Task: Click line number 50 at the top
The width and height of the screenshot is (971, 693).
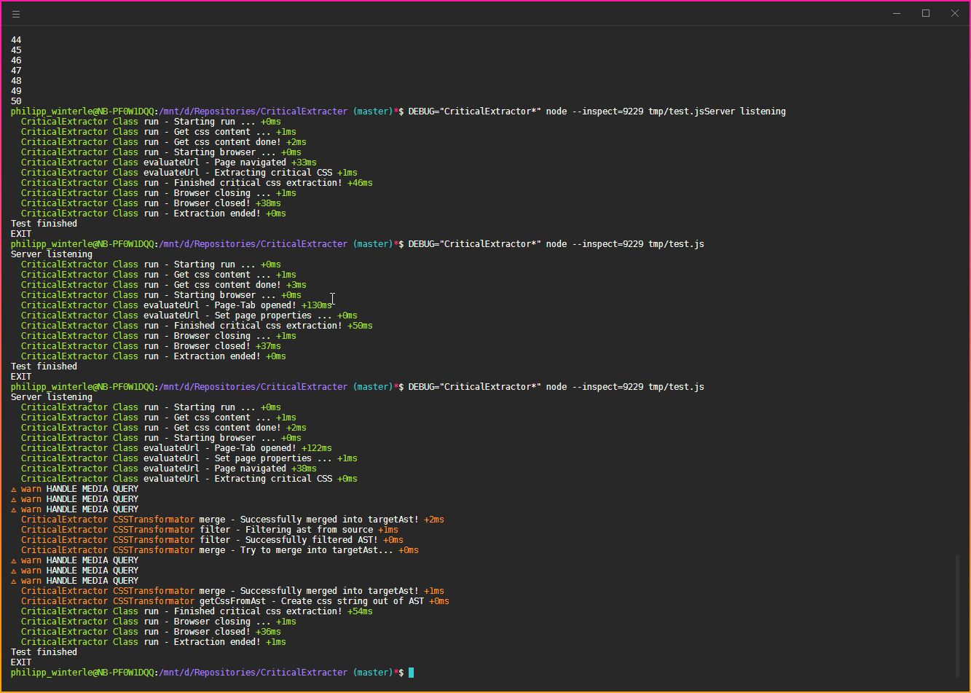Action: pyautogui.click(x=15, y=101)
